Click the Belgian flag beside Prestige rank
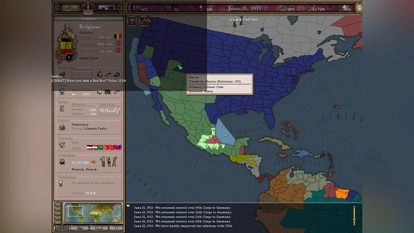 click(x=118, y=36)
